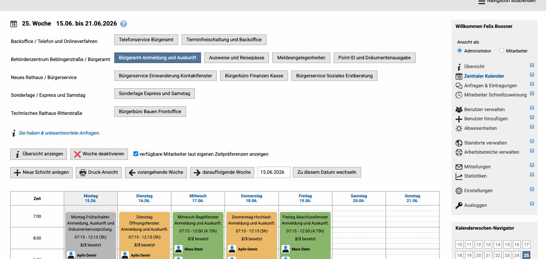This screenshot has width=546, height=259.
Task: Select Point-ID und Dokumentenausgabe
Action: click(374, 58)
